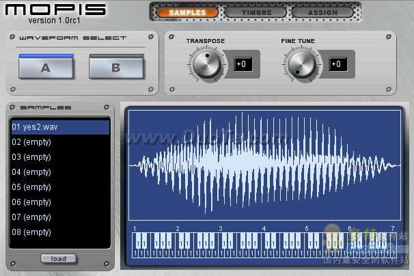Click the FINE TUNE knob
The width and height of the screenshot is (414, 276).
(302, 64)
